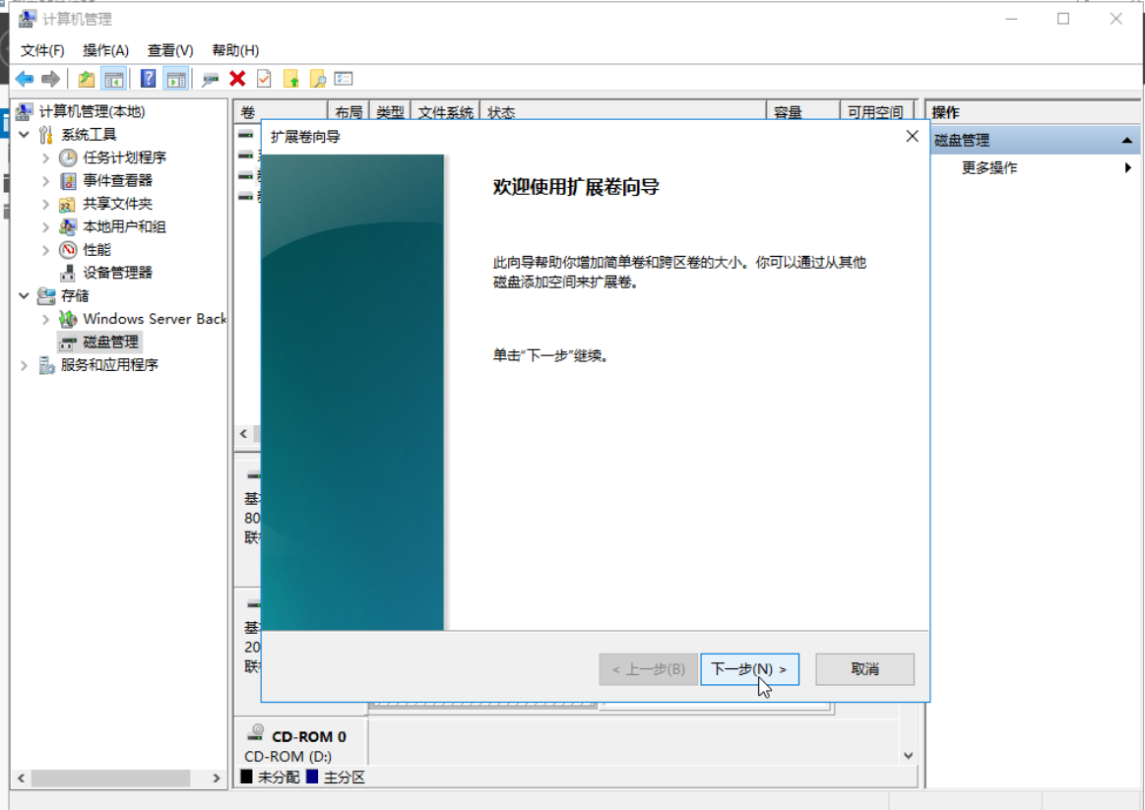Collapse the 系统工具 tree node
The height and width of the screenshot is (810, 1145).
click(x=24, y=134)
